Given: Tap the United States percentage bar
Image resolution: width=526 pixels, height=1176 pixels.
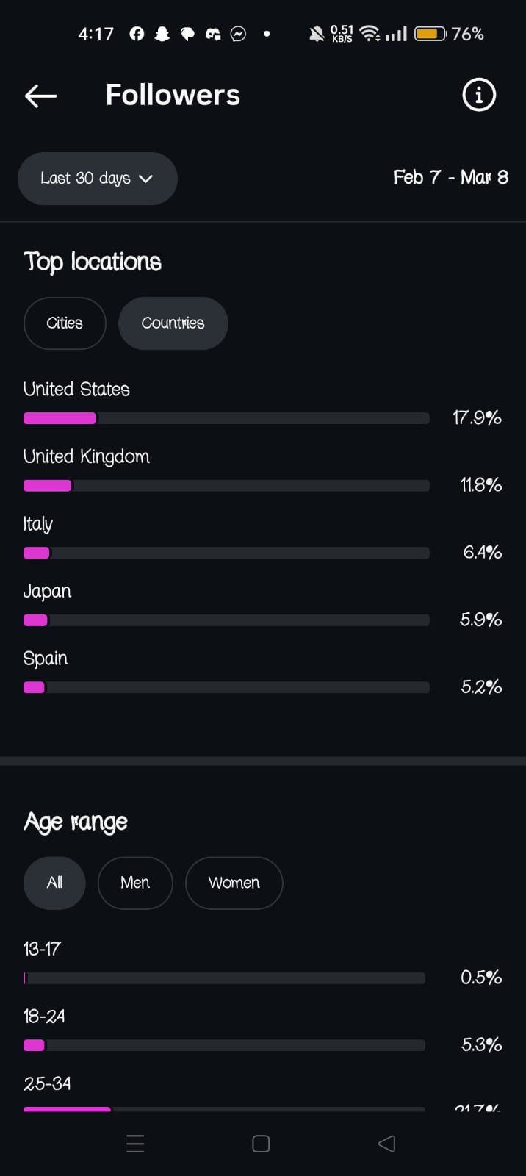Looking at the screenshot, I should click(x=226, y=418).
